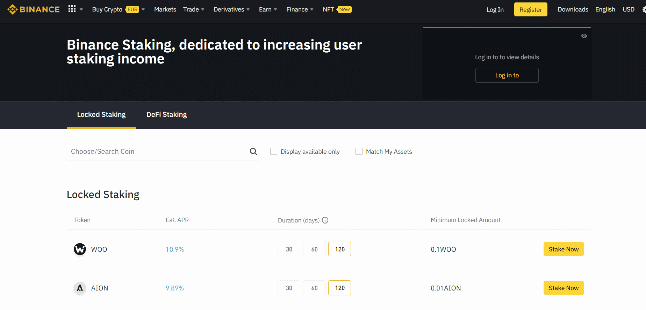Image resolution: width=646 pixels, height=310 pixels.
Task: Switch to the DeFi Staking tab
Action: [166, 114]
